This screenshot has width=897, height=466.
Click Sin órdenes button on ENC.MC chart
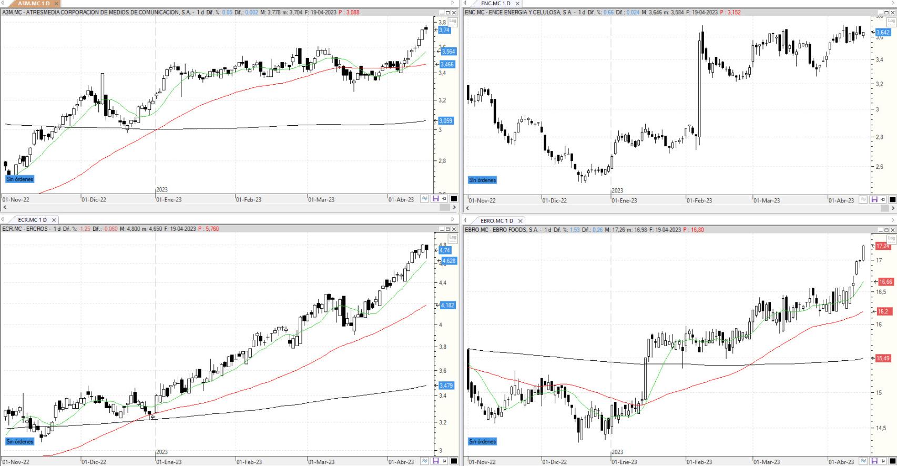tap(482, 180)
